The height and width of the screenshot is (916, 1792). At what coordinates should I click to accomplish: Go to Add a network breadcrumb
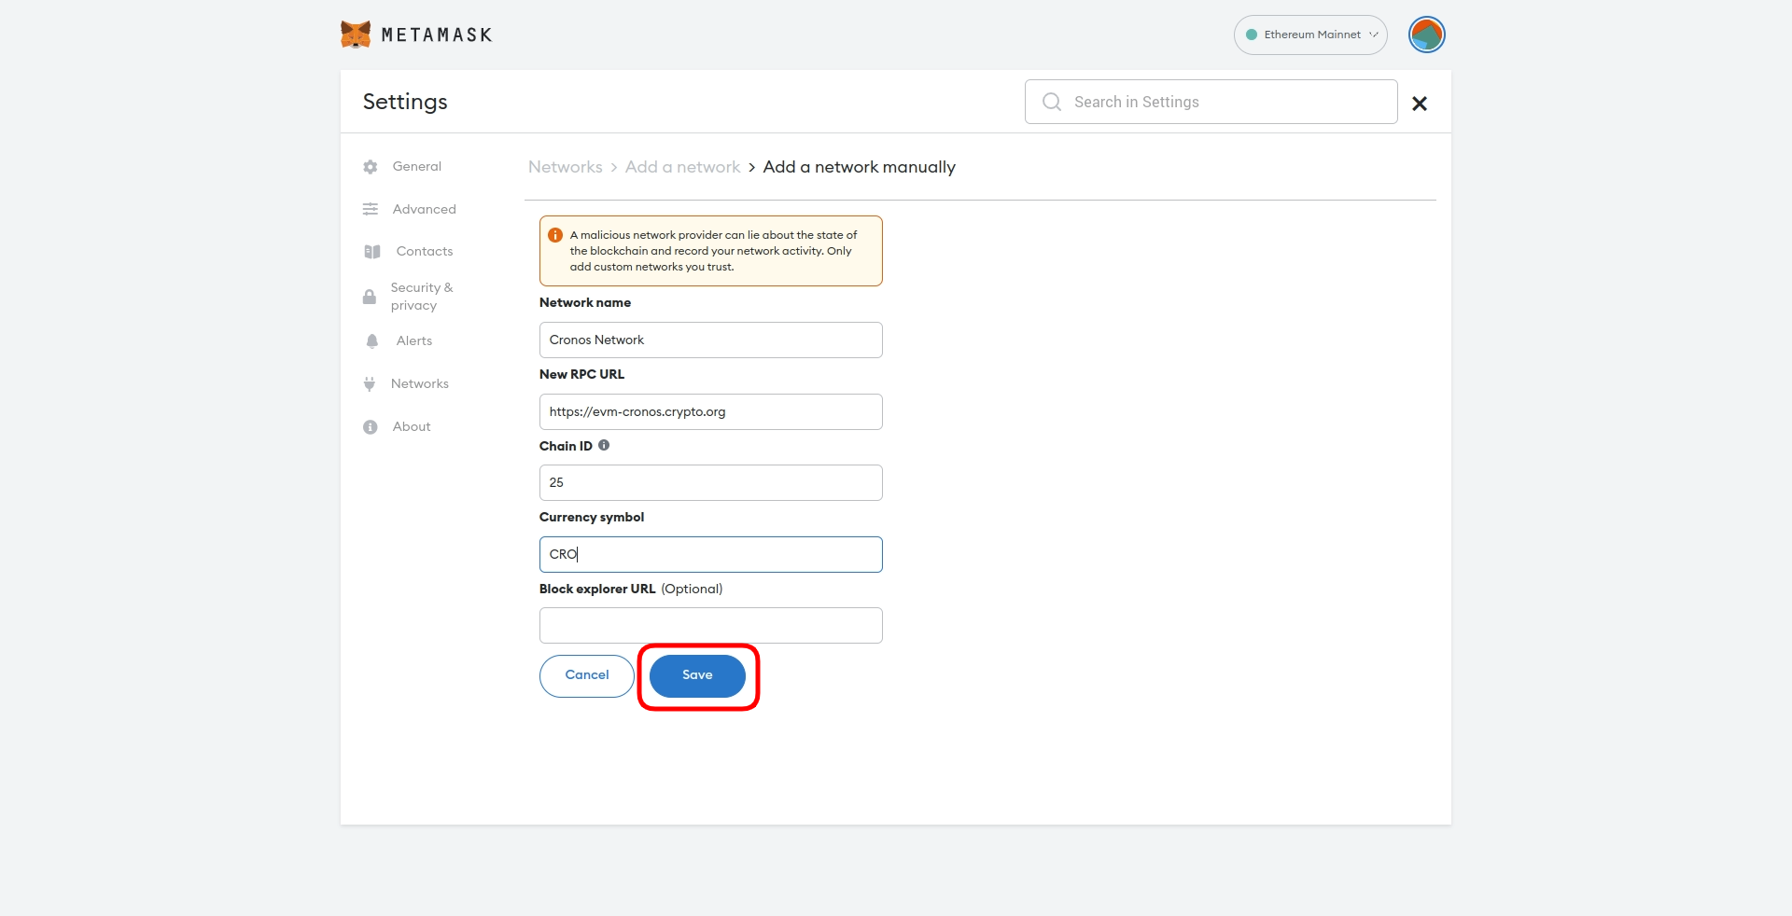[682, 167]
